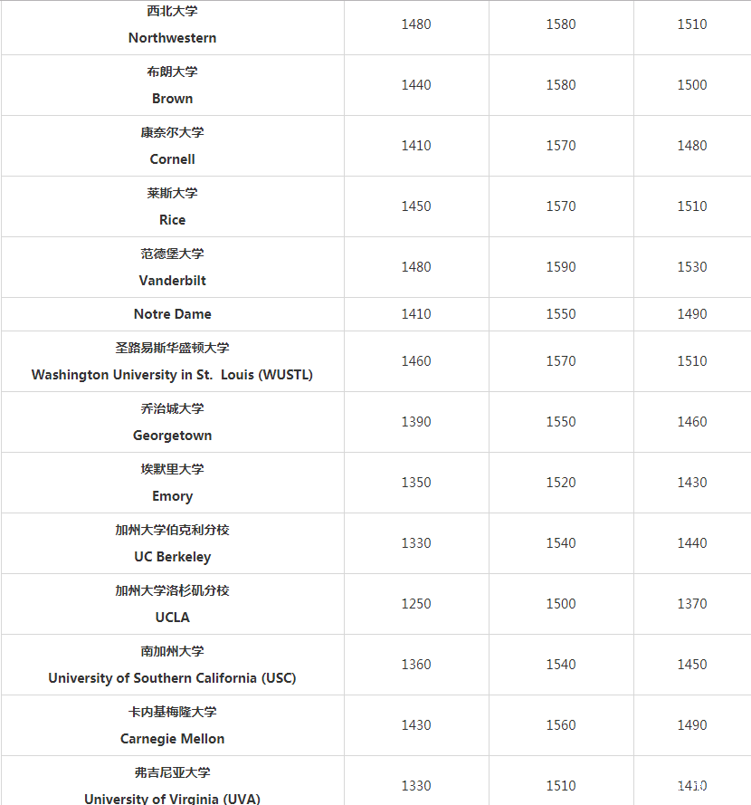The width and height of the screenshot is (751, 805).
Task: Click the Carnegie Mellon row label
Action: tap(172, 739)
